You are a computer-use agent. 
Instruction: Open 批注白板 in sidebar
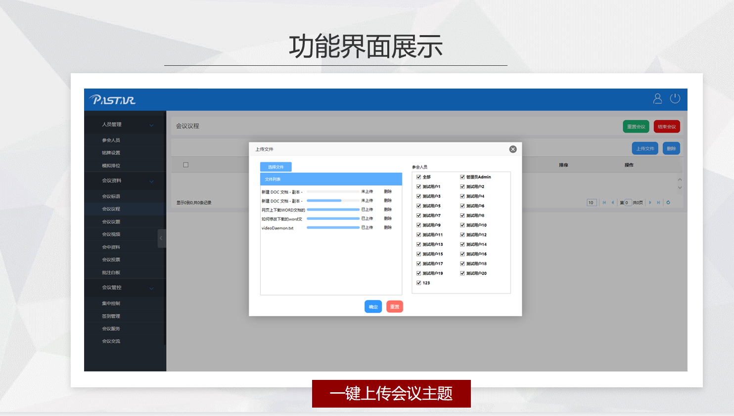[x=111, y=273]
